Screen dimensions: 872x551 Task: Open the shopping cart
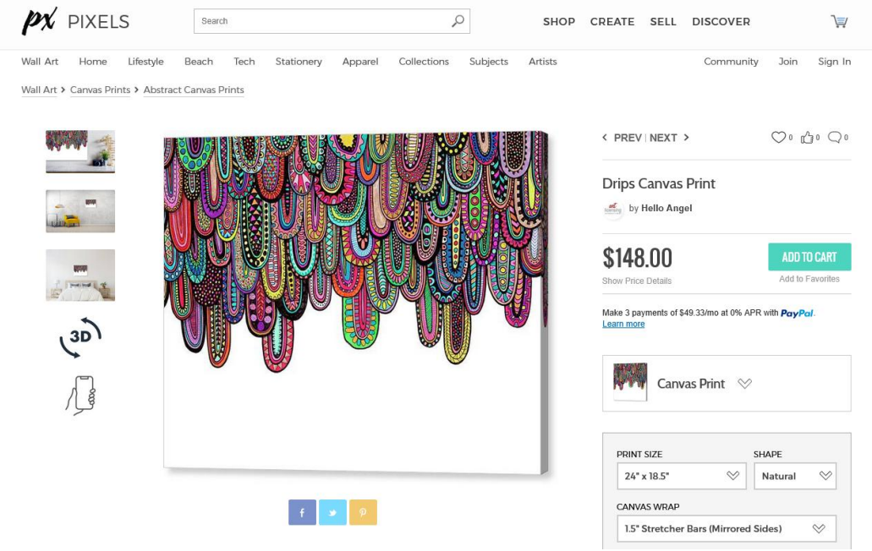(839, 22)
